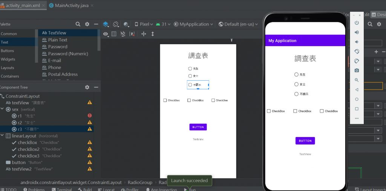Image resolution: width=386 pixels, height=191 pixels.
Task: Change orientation for preview icon
Action: pos(116,24)
